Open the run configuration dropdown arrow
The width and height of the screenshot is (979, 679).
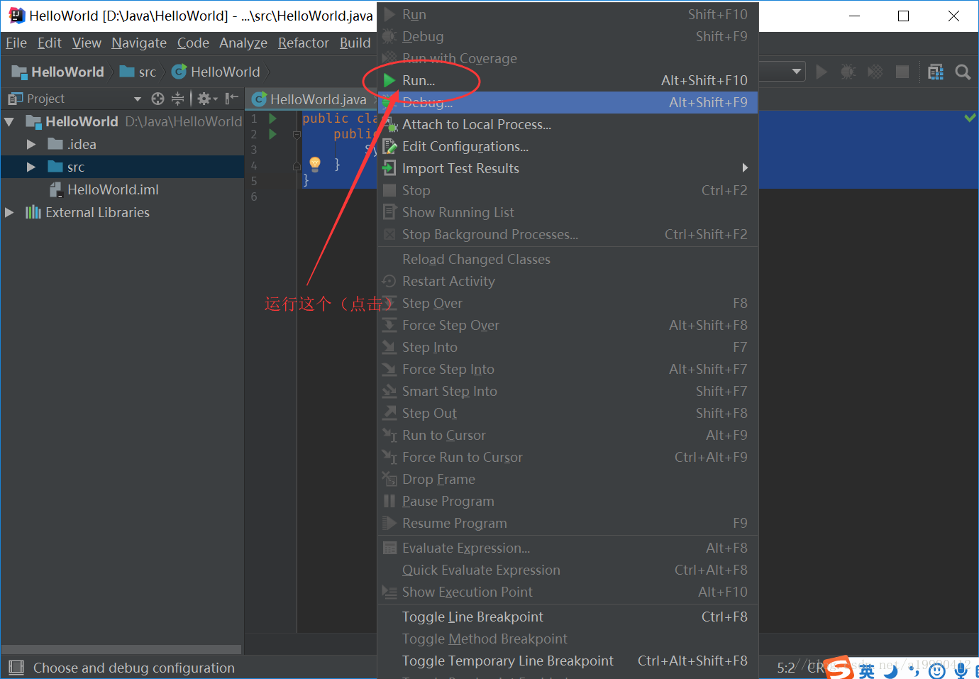[797, 72]
